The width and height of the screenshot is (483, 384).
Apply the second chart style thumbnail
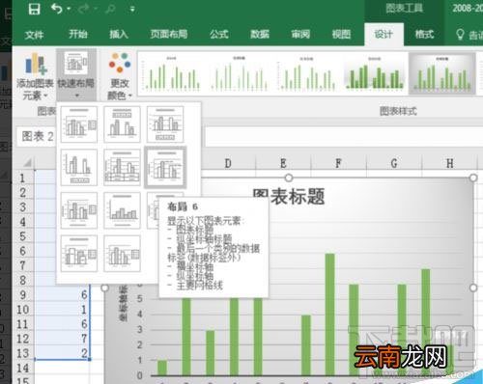239,73
